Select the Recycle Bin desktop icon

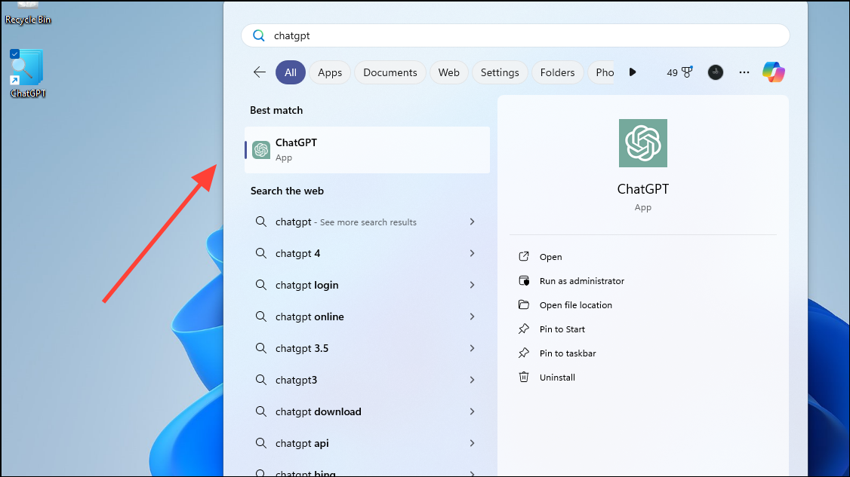[28, 13]
